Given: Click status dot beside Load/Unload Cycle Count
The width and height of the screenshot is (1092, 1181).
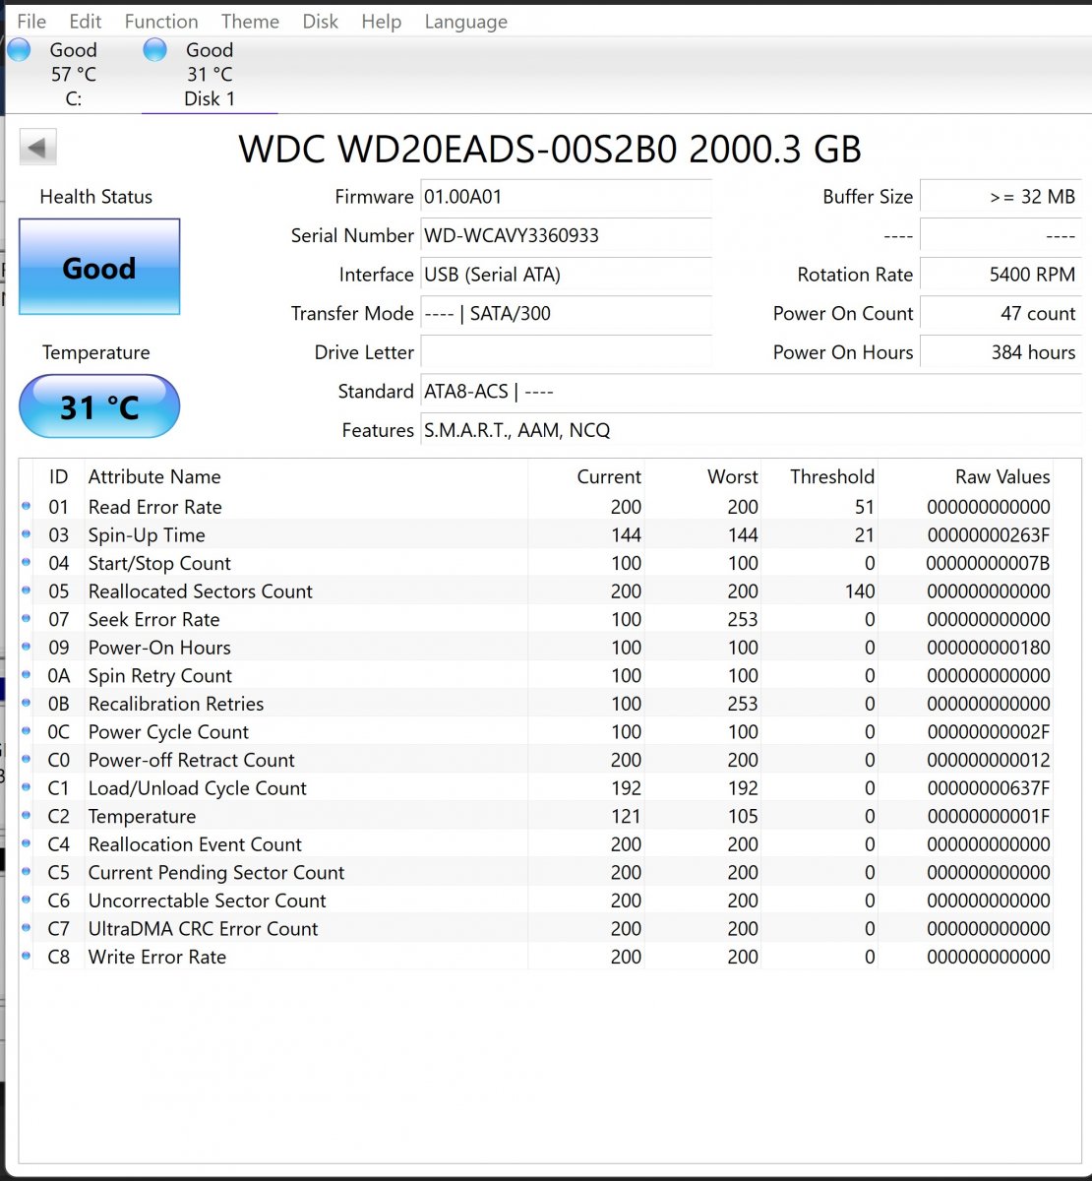Looking at the screenshot, I should tap(27, 787).
